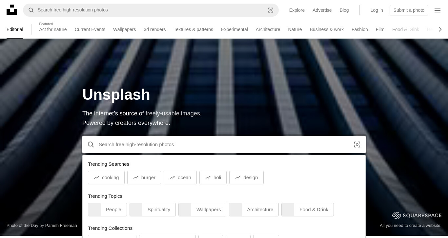The height and width of the screenshot is (238, 448).
Task: Open the Architecture topic in navigation bar
Action: [268, 29]
